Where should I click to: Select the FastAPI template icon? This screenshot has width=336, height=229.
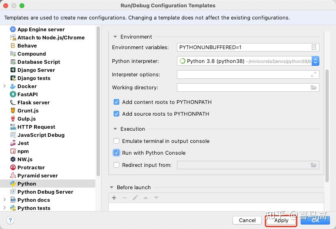(13, 94)
